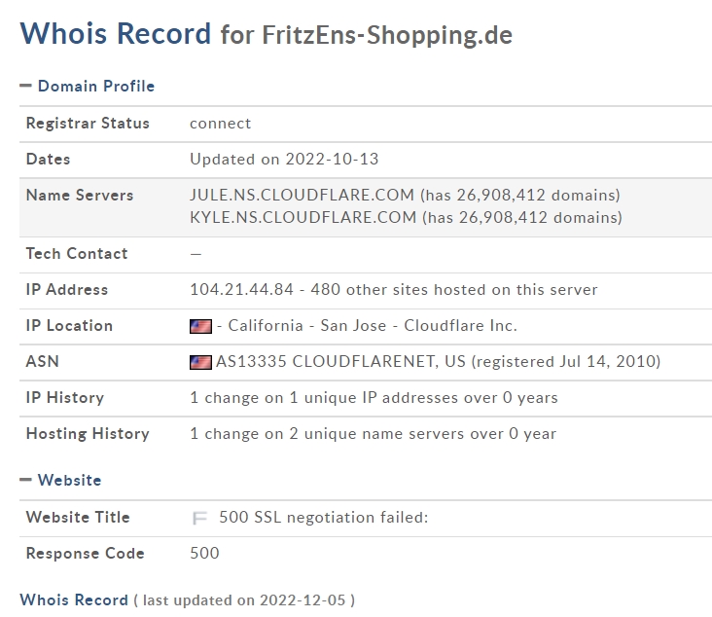Click the US flag icon beside ASN
This screenshot has width=712, height=617.
(x=200, y=362)
